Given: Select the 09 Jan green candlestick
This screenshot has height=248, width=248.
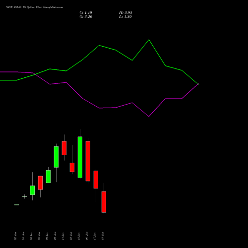Looking at the screenshot, I should click(48, 177).
